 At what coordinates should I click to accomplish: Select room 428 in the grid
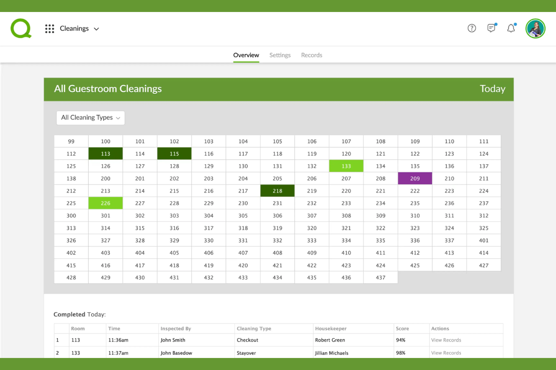click(71, 277)
